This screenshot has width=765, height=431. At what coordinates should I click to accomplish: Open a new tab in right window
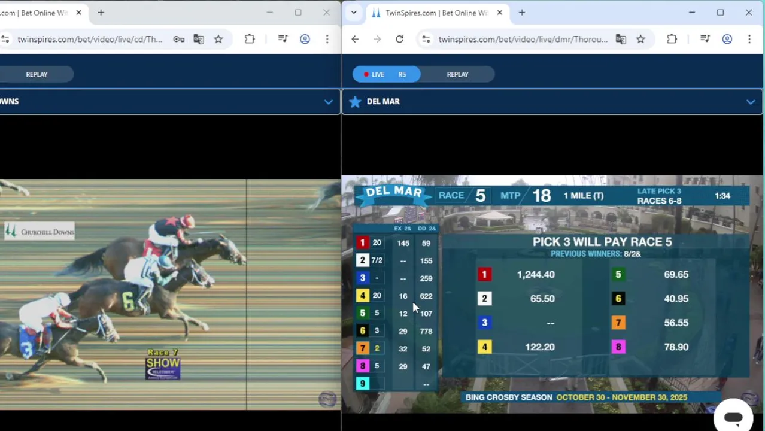tap(522, 13)
